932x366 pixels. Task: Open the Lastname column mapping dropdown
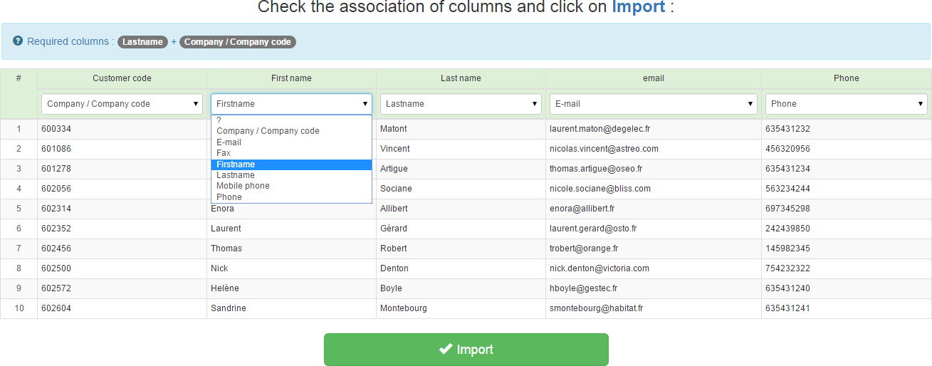(461, 104)
